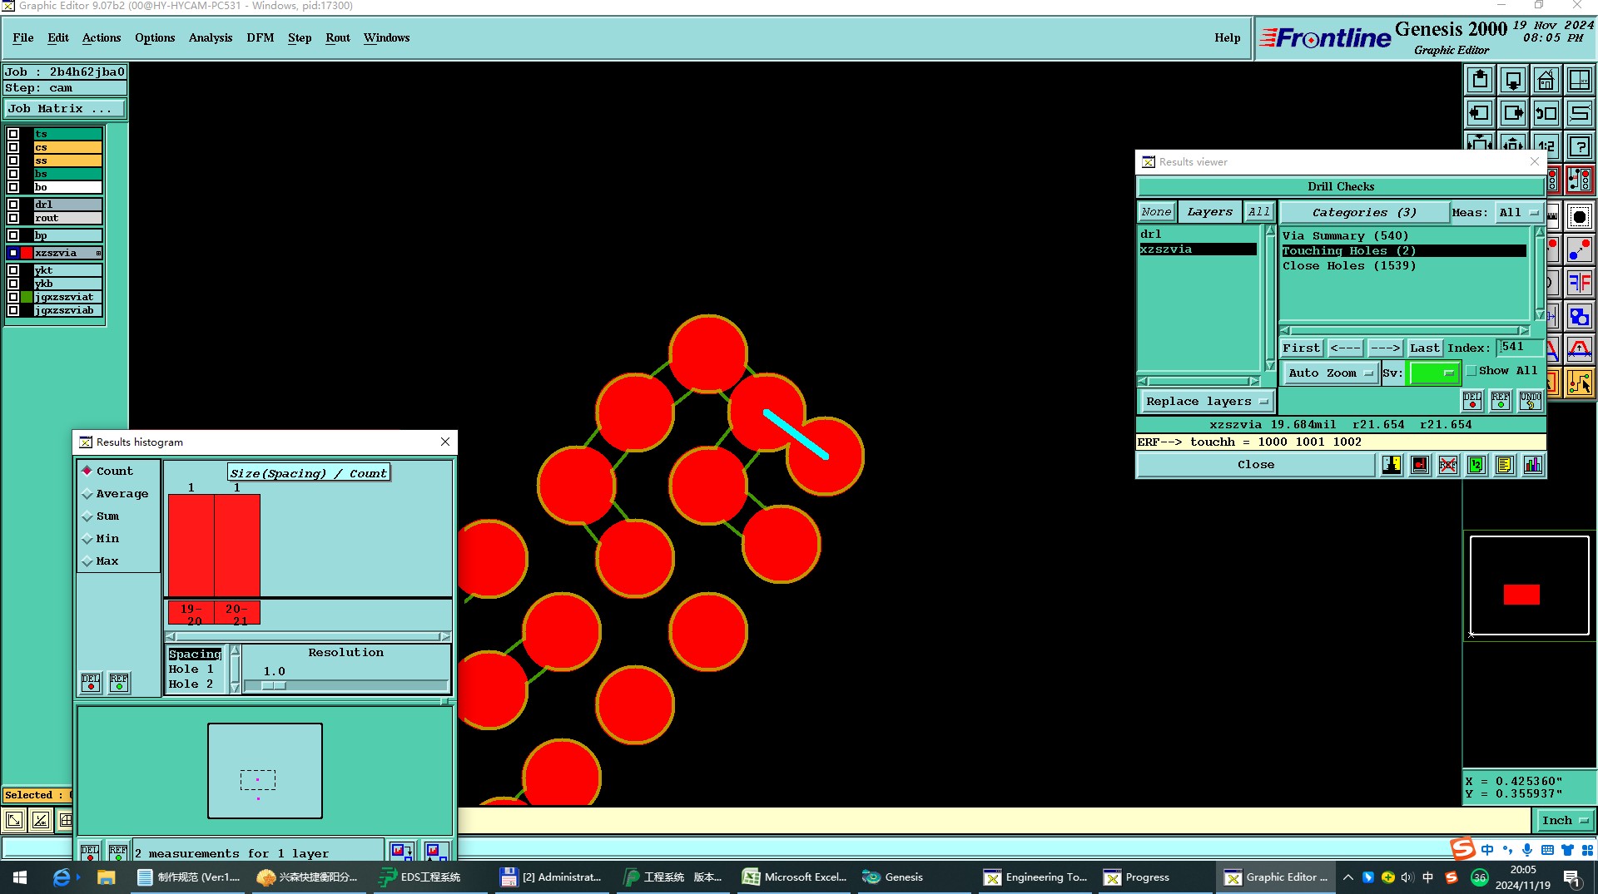Click REF icon under histogram radio options
Screen dimensions: 1598x894
click(119, 683)
